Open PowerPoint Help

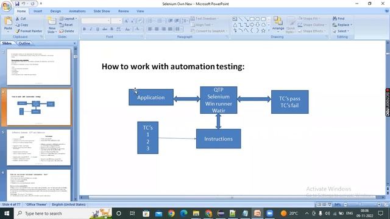(387, 11)
